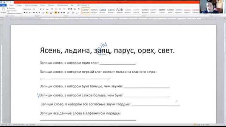The height and width of the screenshot is (127, 226).
Task: Toggle strikethrough formatting
Action: pyautogui.click(x=34, y=13)
